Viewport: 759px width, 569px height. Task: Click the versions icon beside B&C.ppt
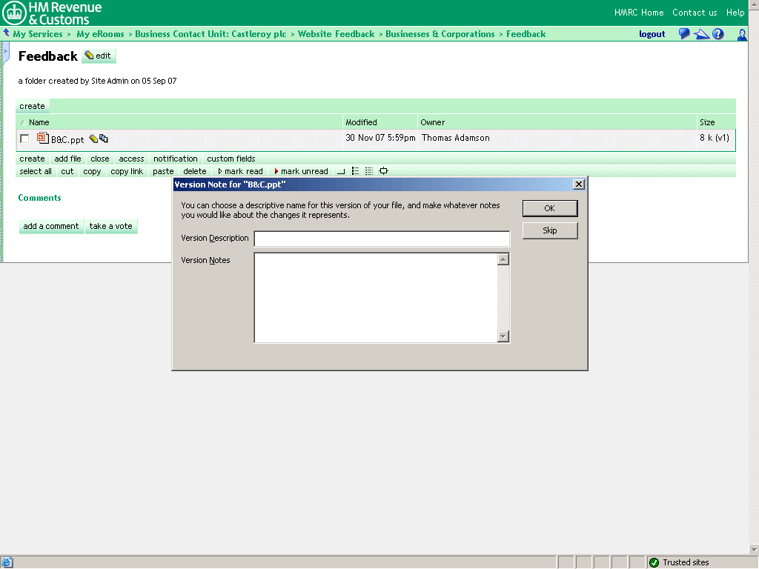coord(104,139)
